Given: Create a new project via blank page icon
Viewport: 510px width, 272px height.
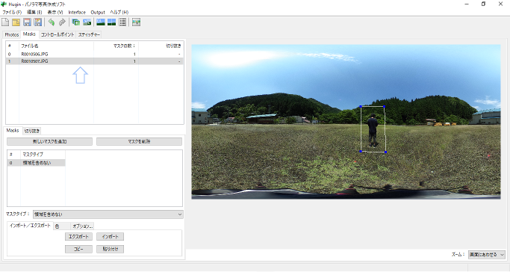Looking at the screenshot, I should pyautogui.click(x=5, y=22).
